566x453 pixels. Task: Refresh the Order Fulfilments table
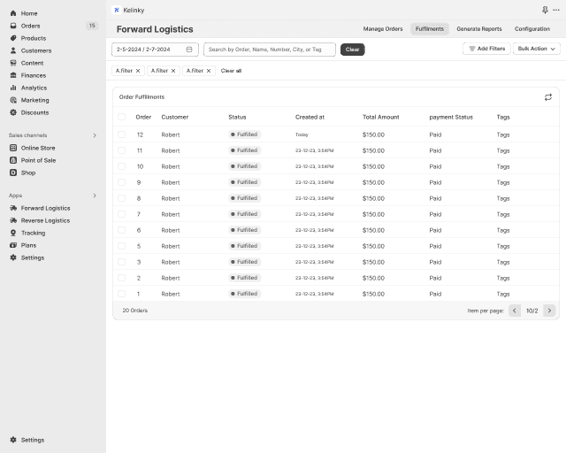coord(548,96)
